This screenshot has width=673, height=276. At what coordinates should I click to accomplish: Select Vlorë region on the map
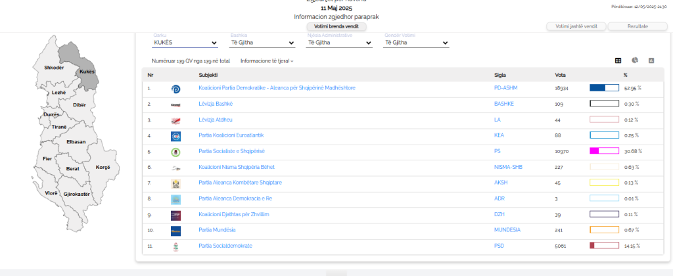51,194
